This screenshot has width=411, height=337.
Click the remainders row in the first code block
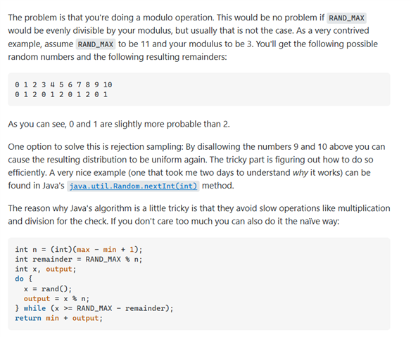pos(61,94)
